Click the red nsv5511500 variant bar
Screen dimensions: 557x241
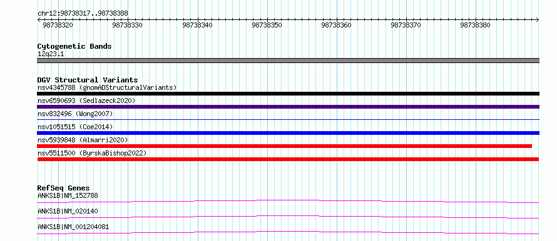click(x=288, y=159)
